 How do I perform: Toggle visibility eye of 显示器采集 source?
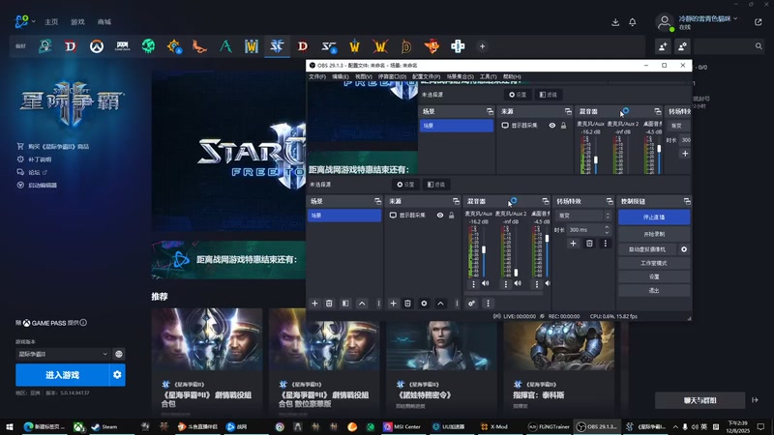(x=440, y=215)
